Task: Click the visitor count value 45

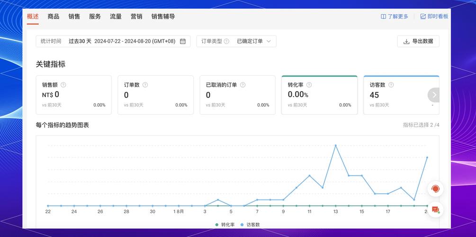Action: coord(374,95)
